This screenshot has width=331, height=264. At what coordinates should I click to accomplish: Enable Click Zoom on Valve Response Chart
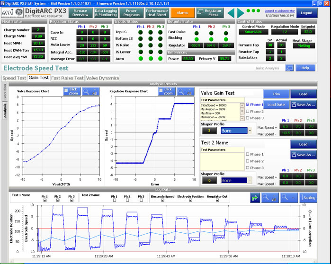pyautogui.click(x=72, y=91)
